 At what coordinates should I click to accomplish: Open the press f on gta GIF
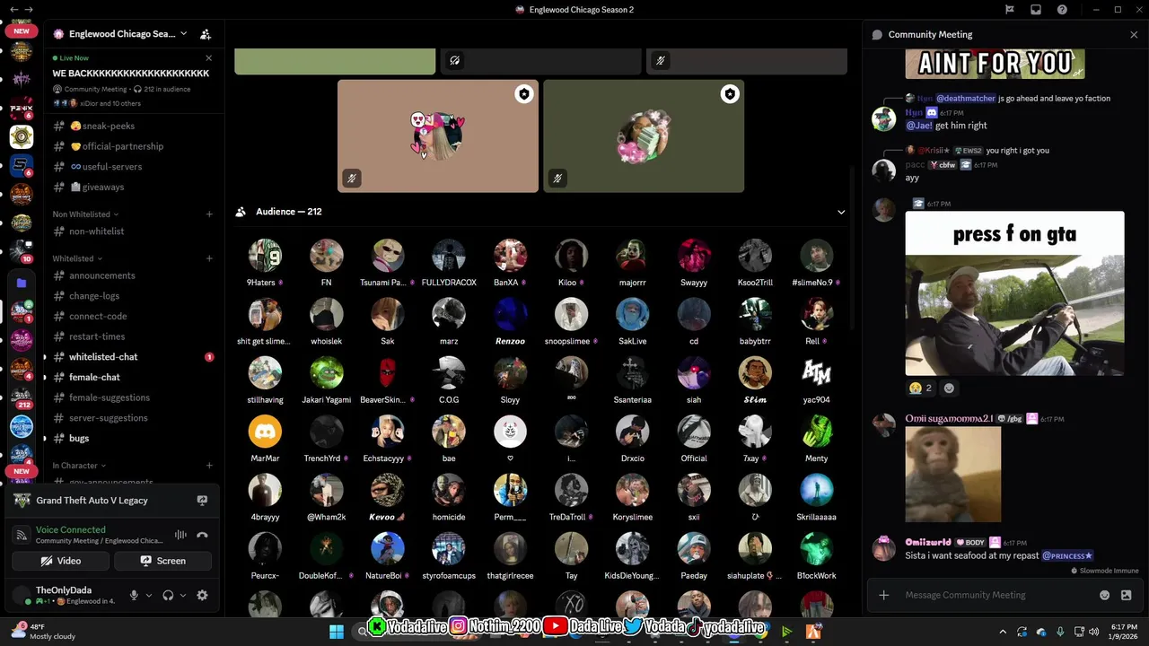point(1014,293)
